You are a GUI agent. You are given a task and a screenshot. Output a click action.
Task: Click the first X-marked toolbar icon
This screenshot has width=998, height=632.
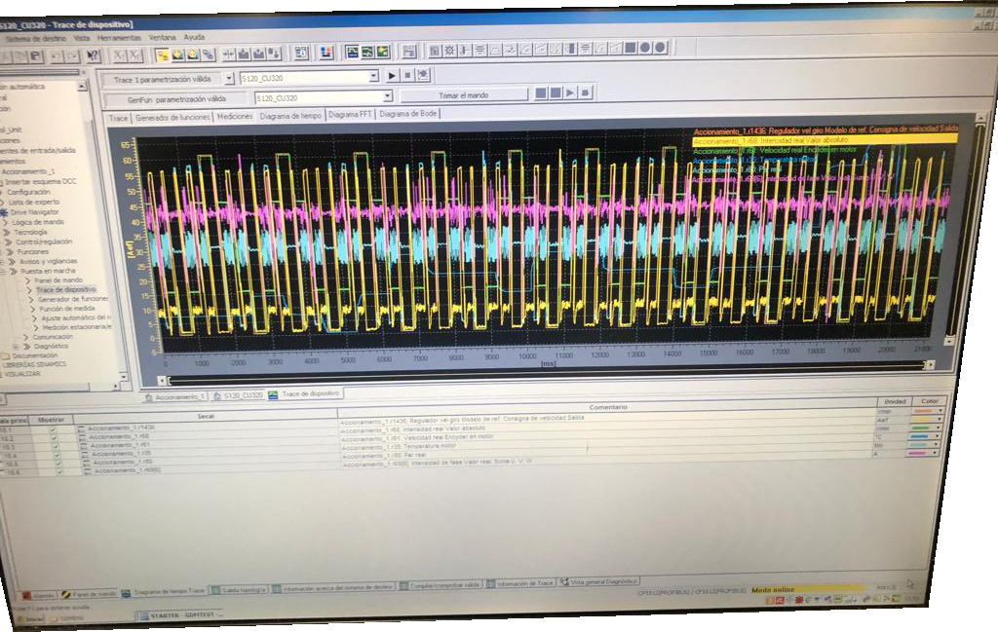point(120,56)
